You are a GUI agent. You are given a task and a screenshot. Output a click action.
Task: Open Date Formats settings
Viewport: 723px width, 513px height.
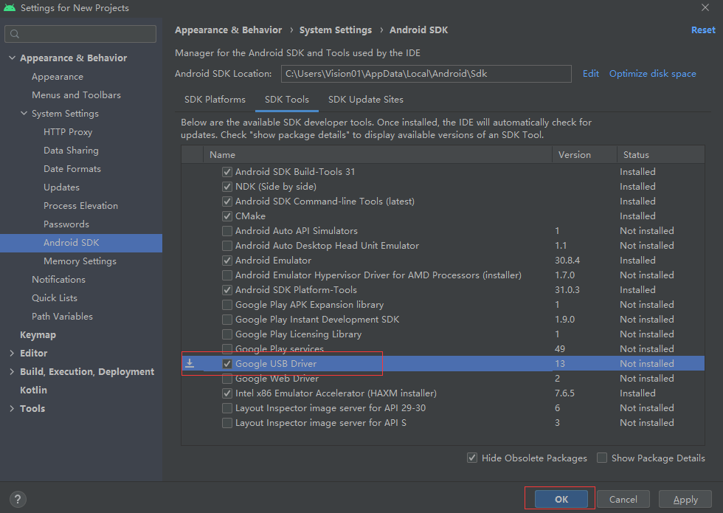click(x=72, y=169)
